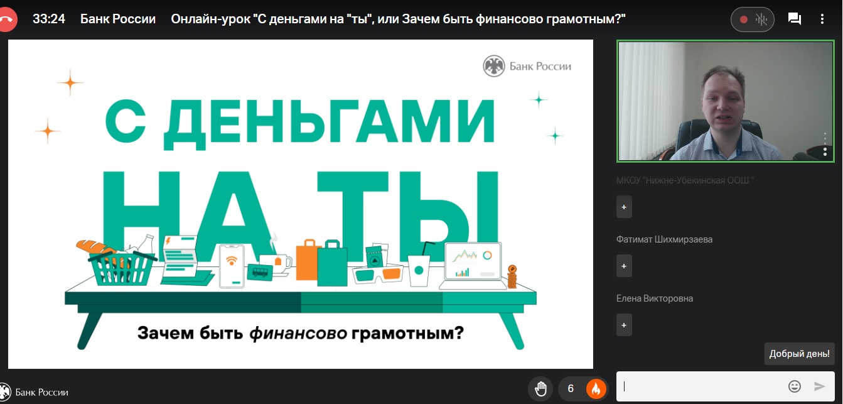Open the emoji picker in the chat field
Viewport: 843px width, 404px height.
[795, 386]
